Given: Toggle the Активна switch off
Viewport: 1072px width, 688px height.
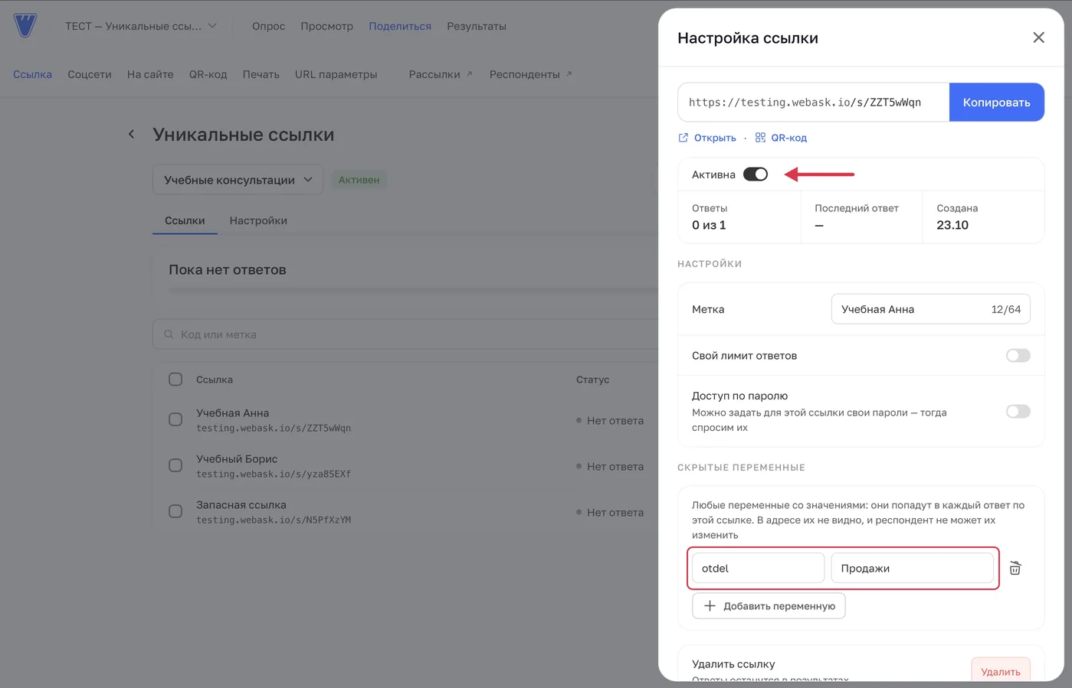Looking at the screenshot, I should pyautogui.click(x=756, y=174).
